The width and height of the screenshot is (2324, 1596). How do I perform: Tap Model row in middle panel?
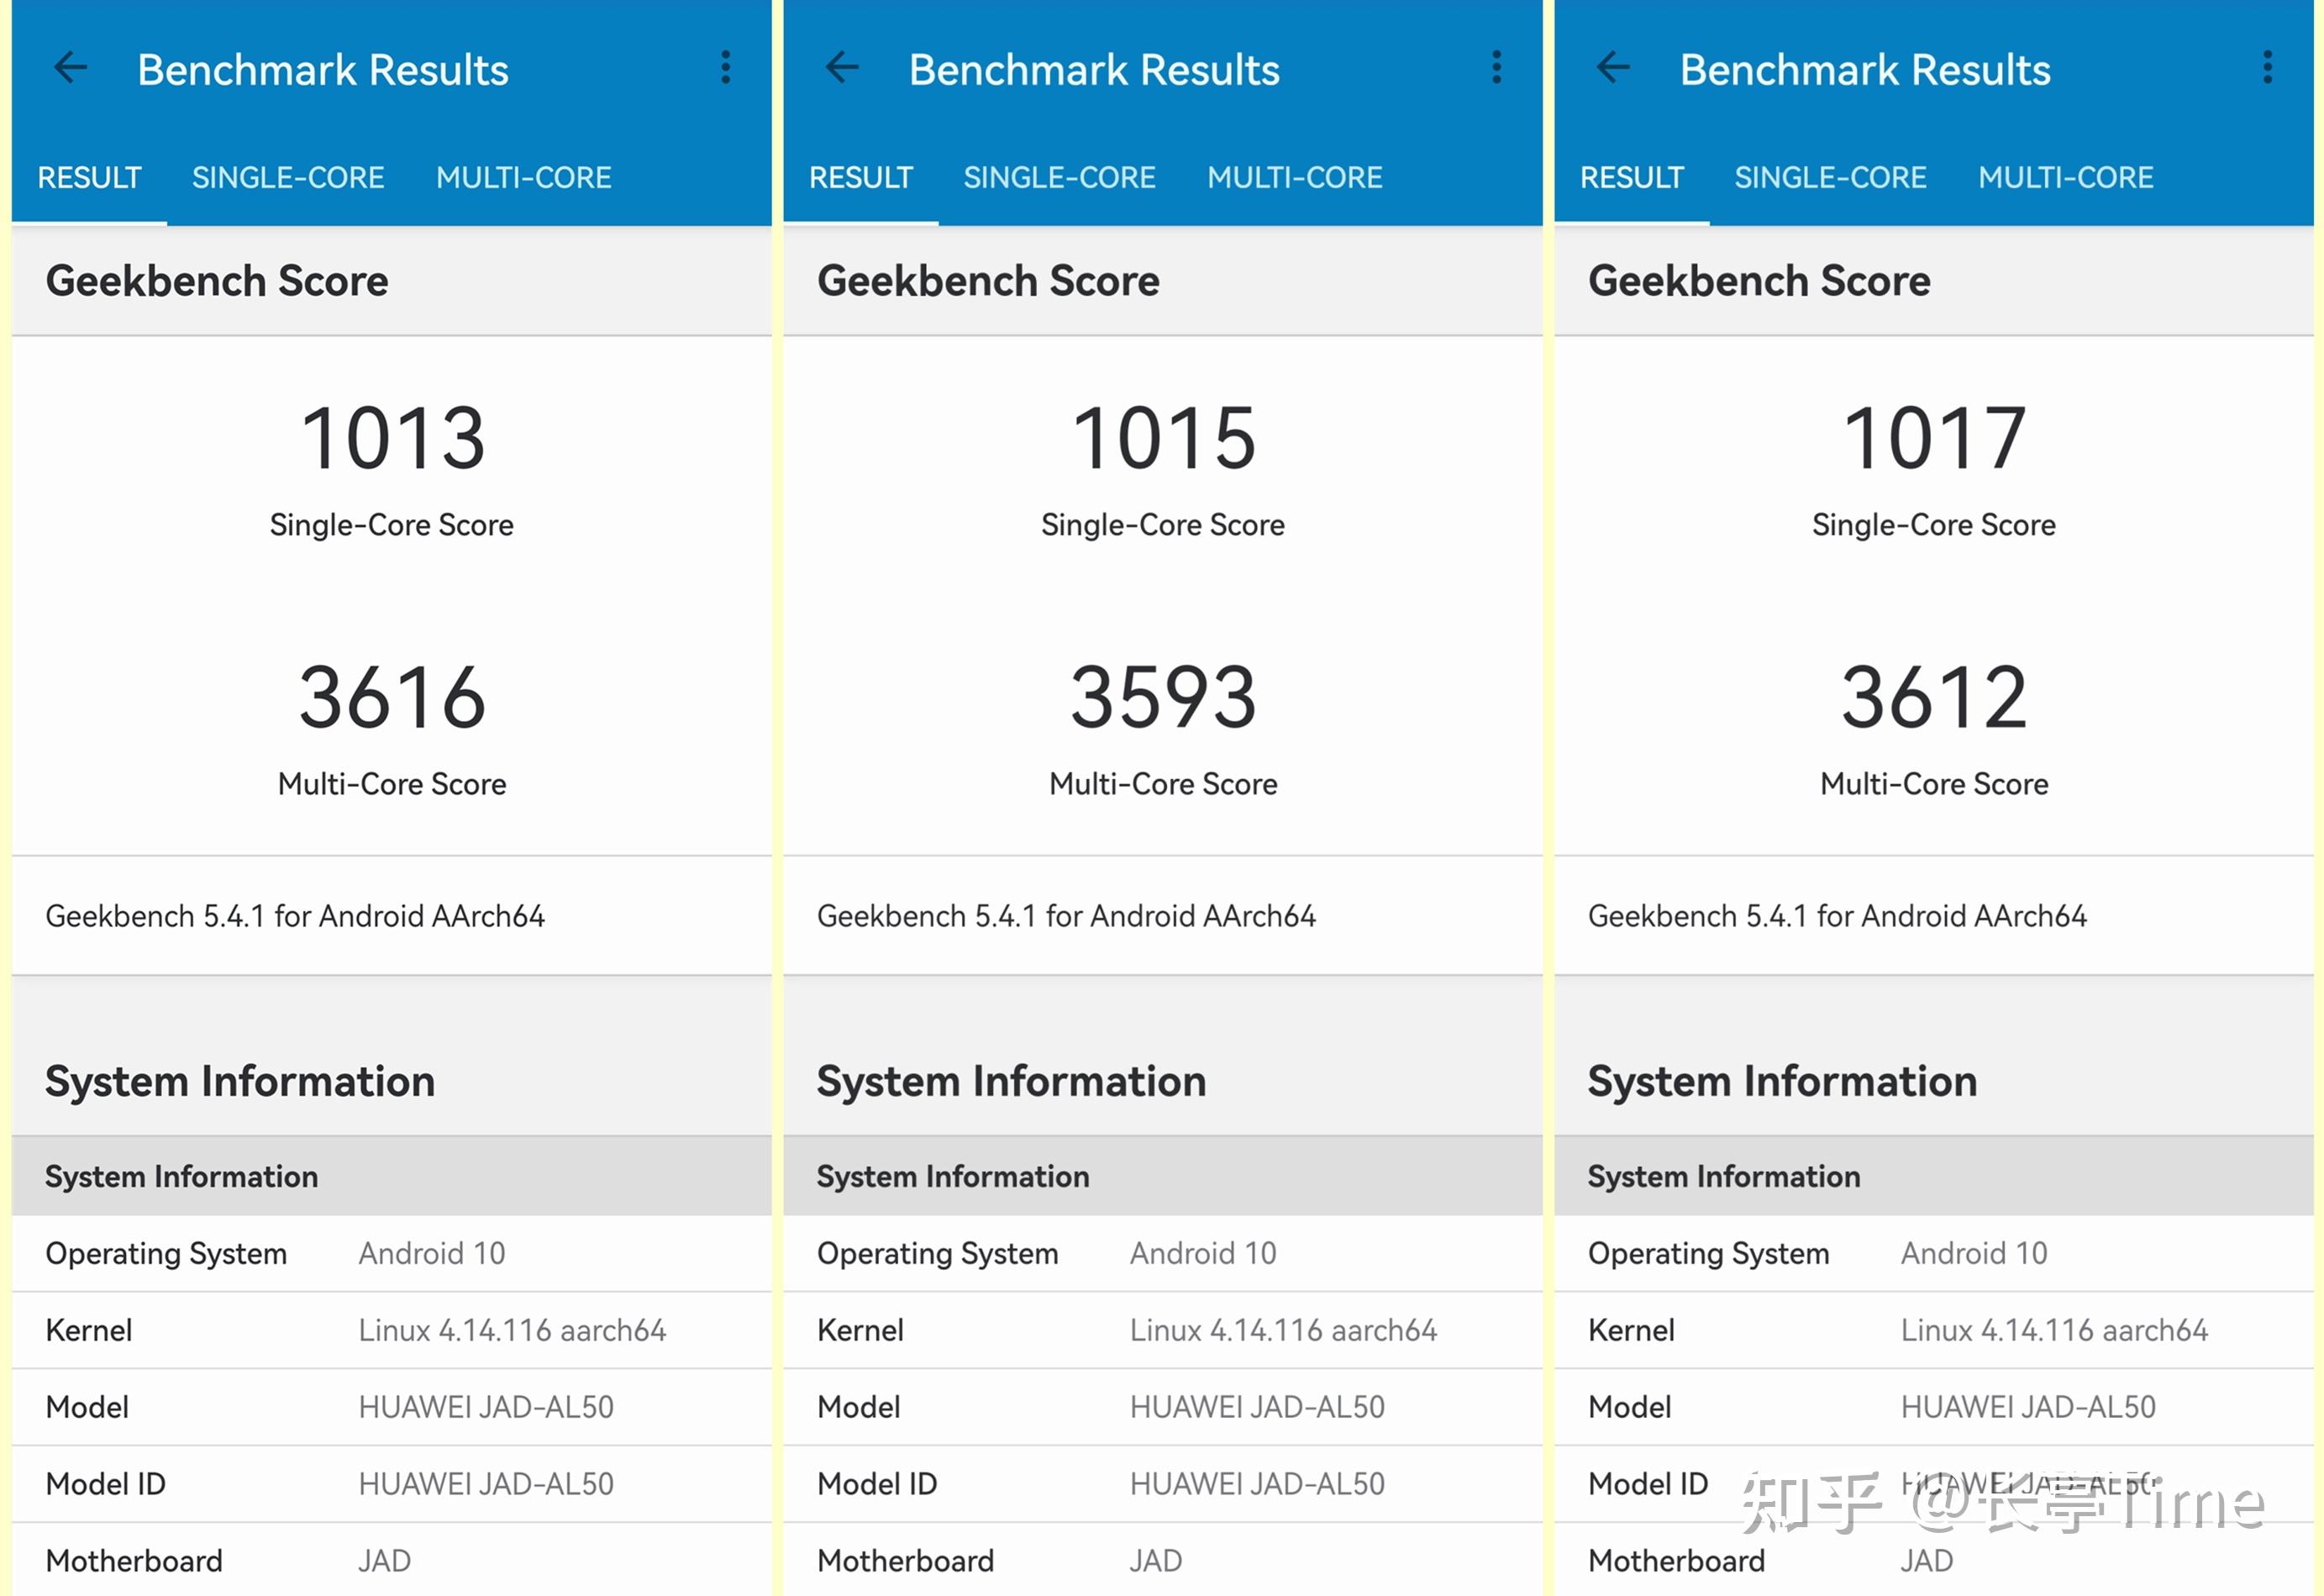pos(1163,1407)
